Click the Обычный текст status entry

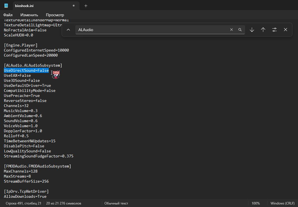116,203
